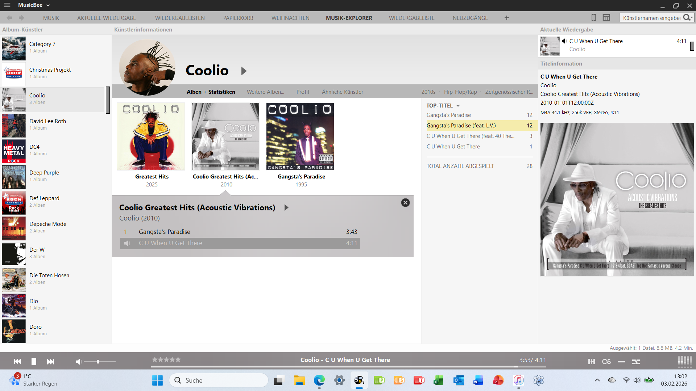Close the album details panel
This screenshot has width=696, height=391.
point(405,203)
